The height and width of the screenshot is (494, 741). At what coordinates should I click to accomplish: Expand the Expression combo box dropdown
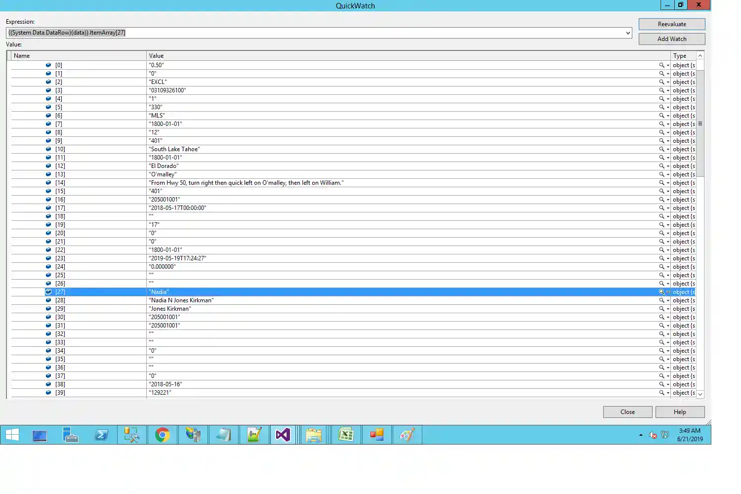click(628, 33)
